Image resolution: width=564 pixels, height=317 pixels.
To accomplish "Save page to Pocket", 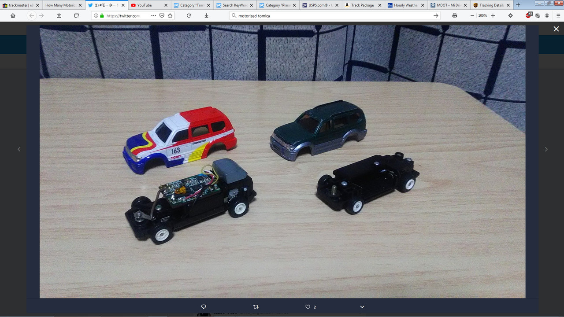I will tap(162, 15).
